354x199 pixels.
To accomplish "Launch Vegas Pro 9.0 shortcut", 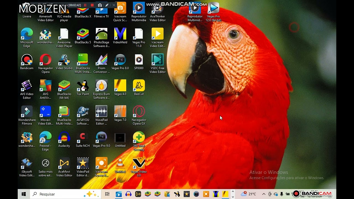I will pyautogui.click(x=101, y=140).
